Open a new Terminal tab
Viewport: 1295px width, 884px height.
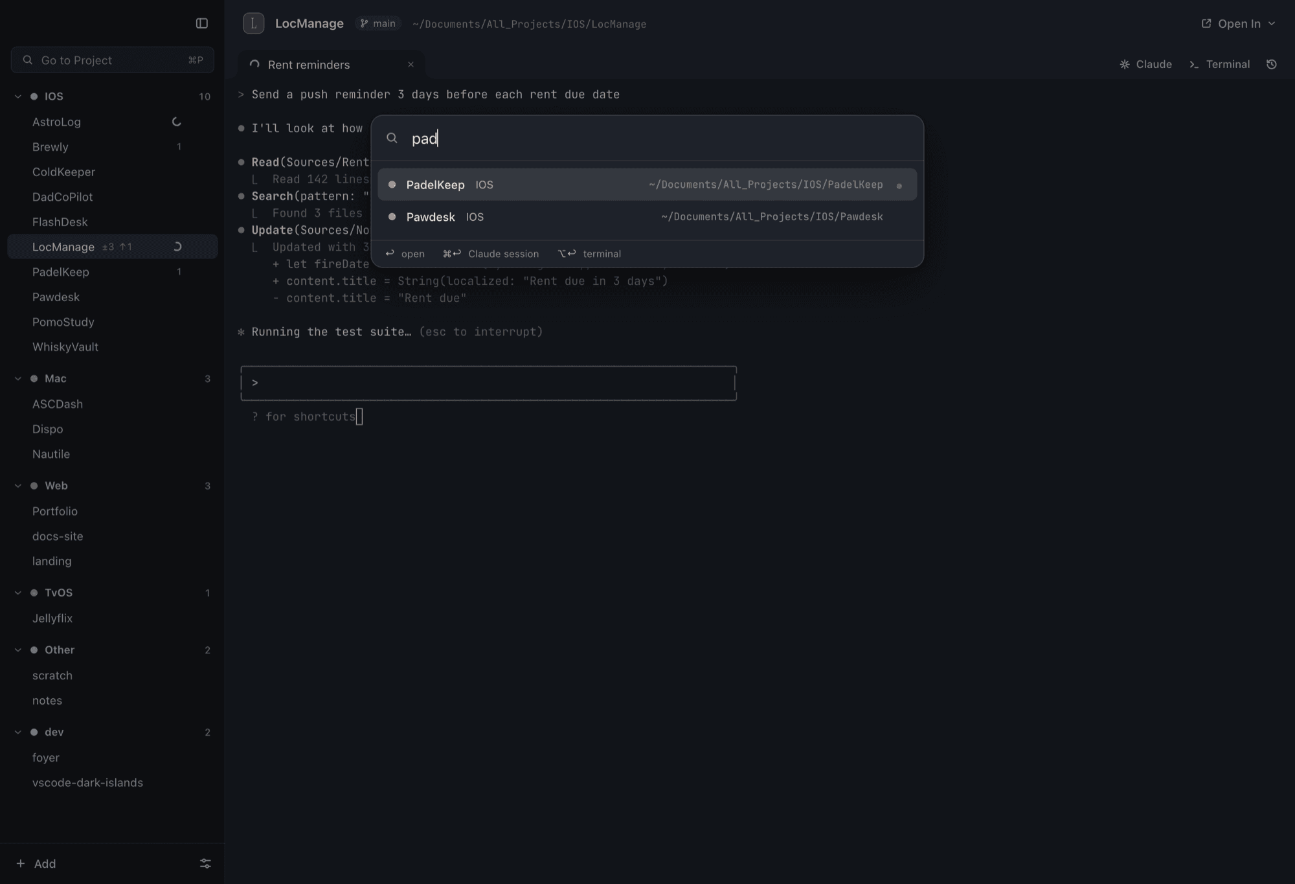click(1219, 64)
